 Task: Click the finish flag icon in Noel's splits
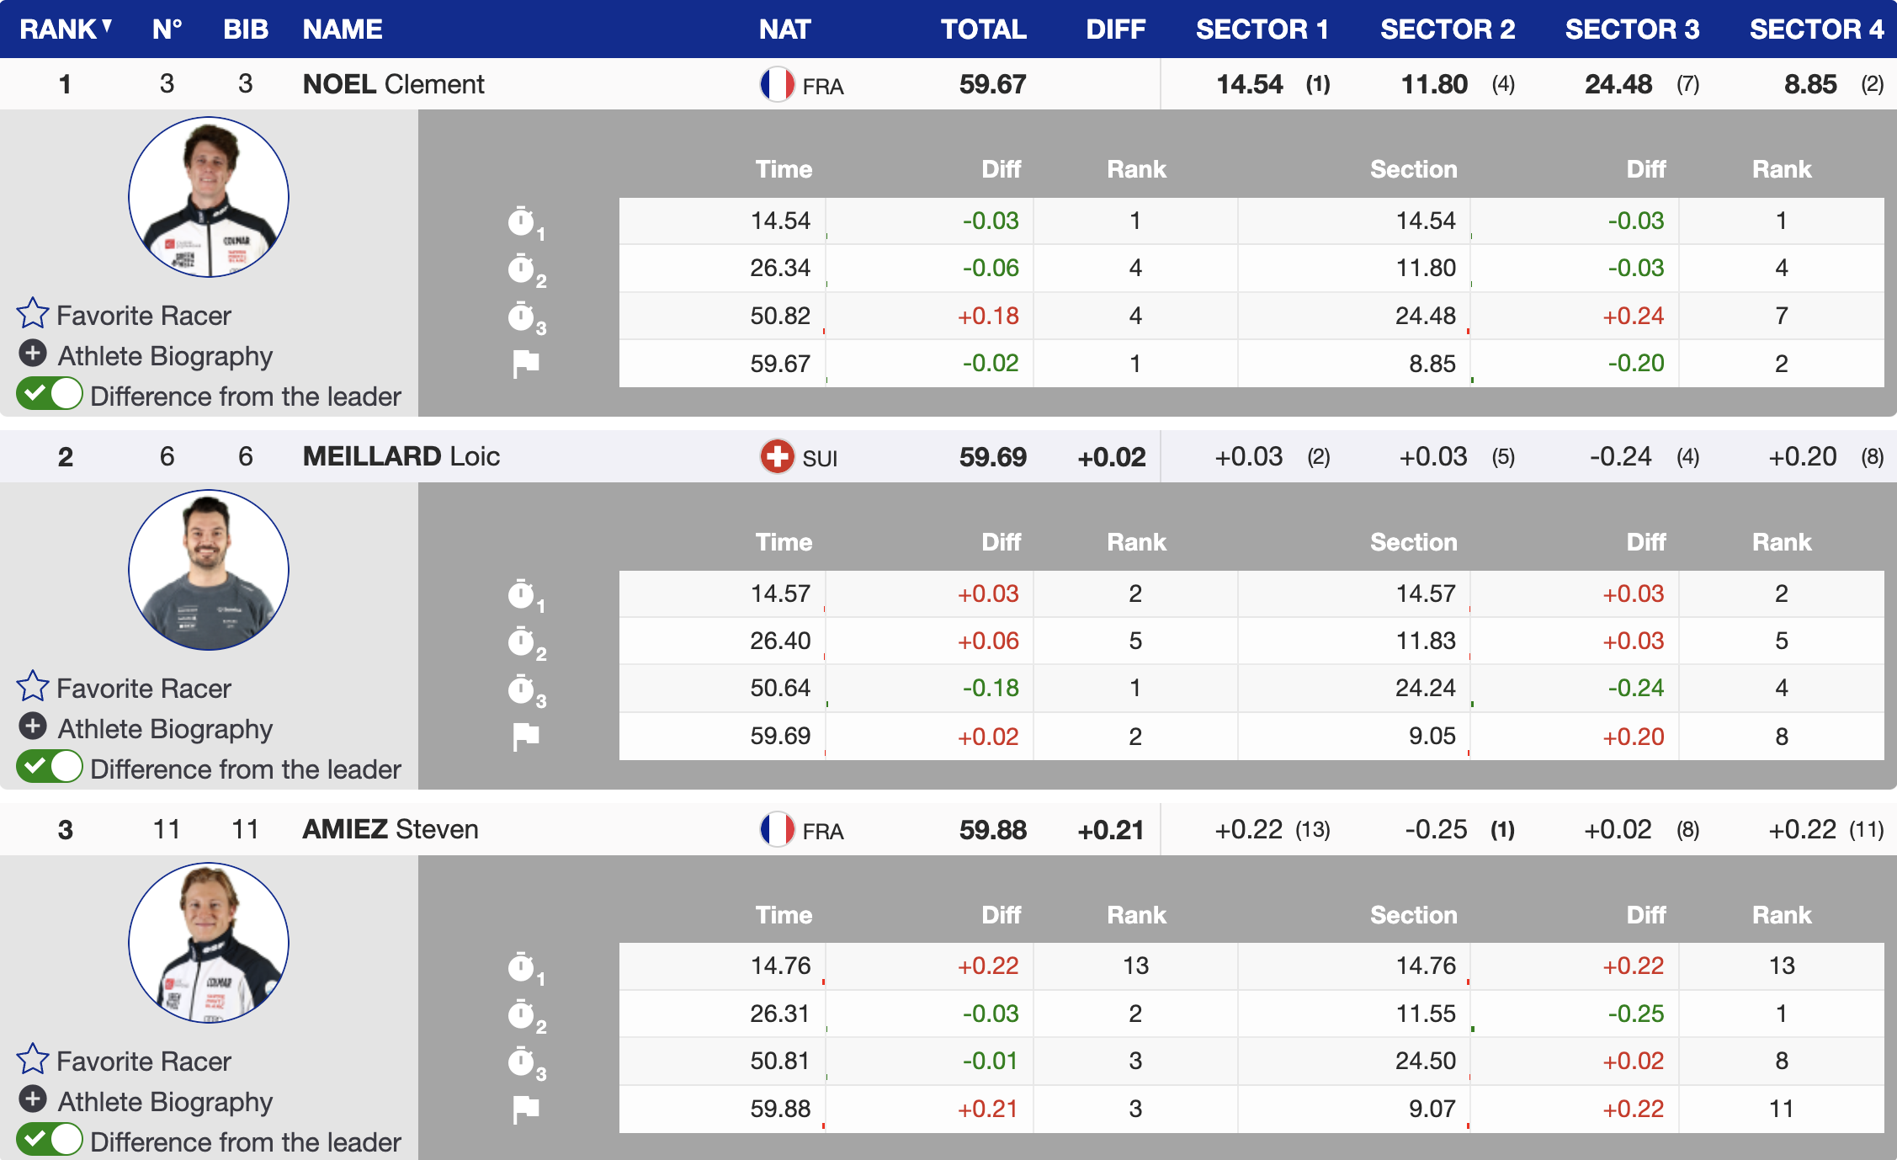(525, 364)
